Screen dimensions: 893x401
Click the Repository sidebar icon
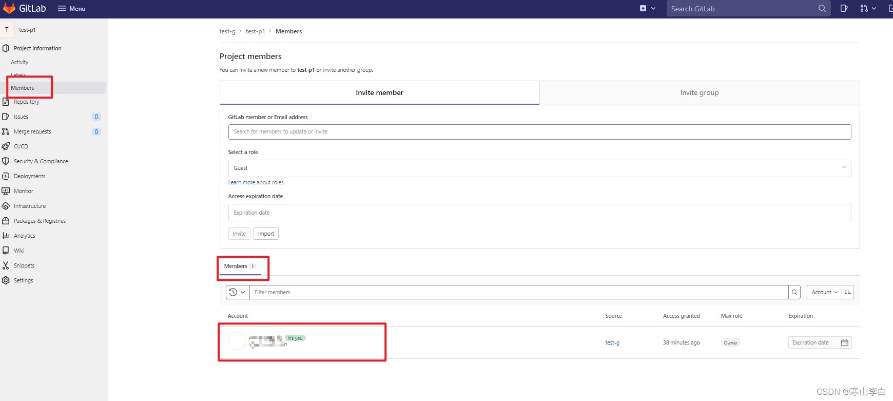point(6,102)
